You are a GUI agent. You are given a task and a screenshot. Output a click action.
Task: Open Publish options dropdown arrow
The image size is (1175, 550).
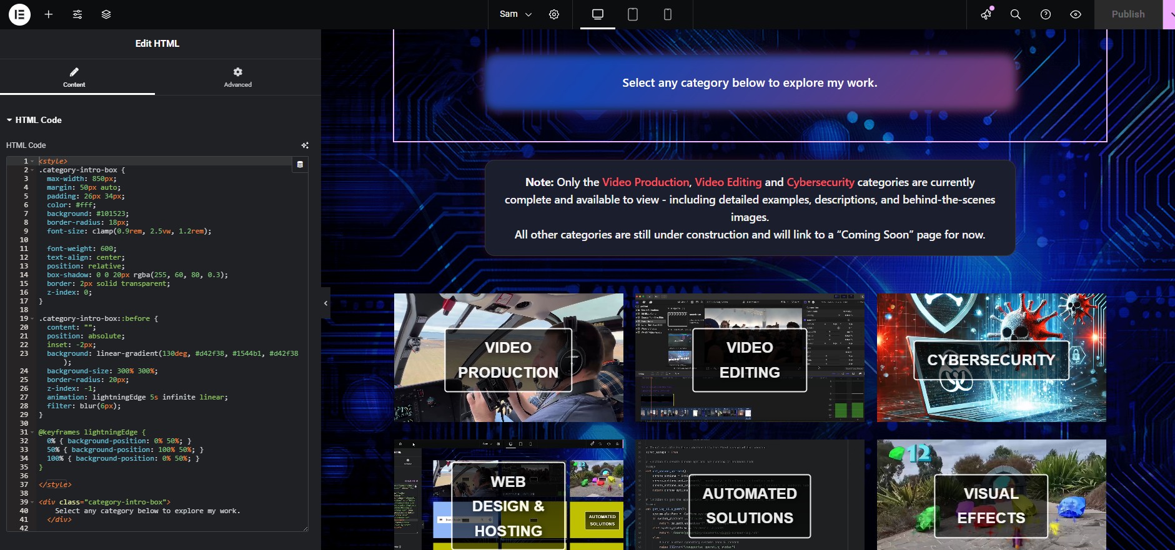(1169, 14)
